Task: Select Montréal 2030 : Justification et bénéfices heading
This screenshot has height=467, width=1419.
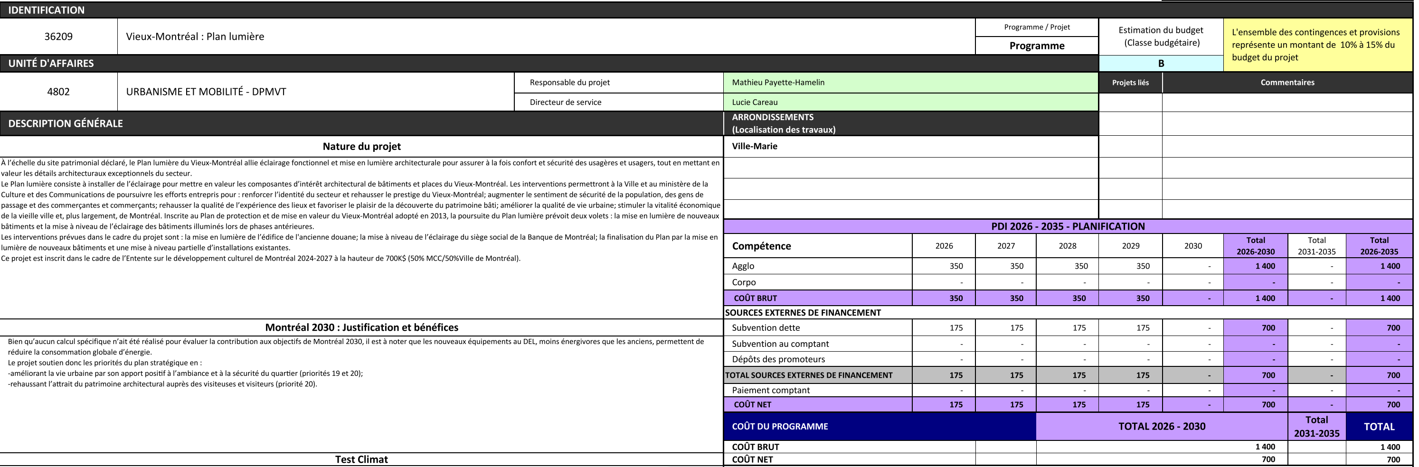Action: click(361, 327)
